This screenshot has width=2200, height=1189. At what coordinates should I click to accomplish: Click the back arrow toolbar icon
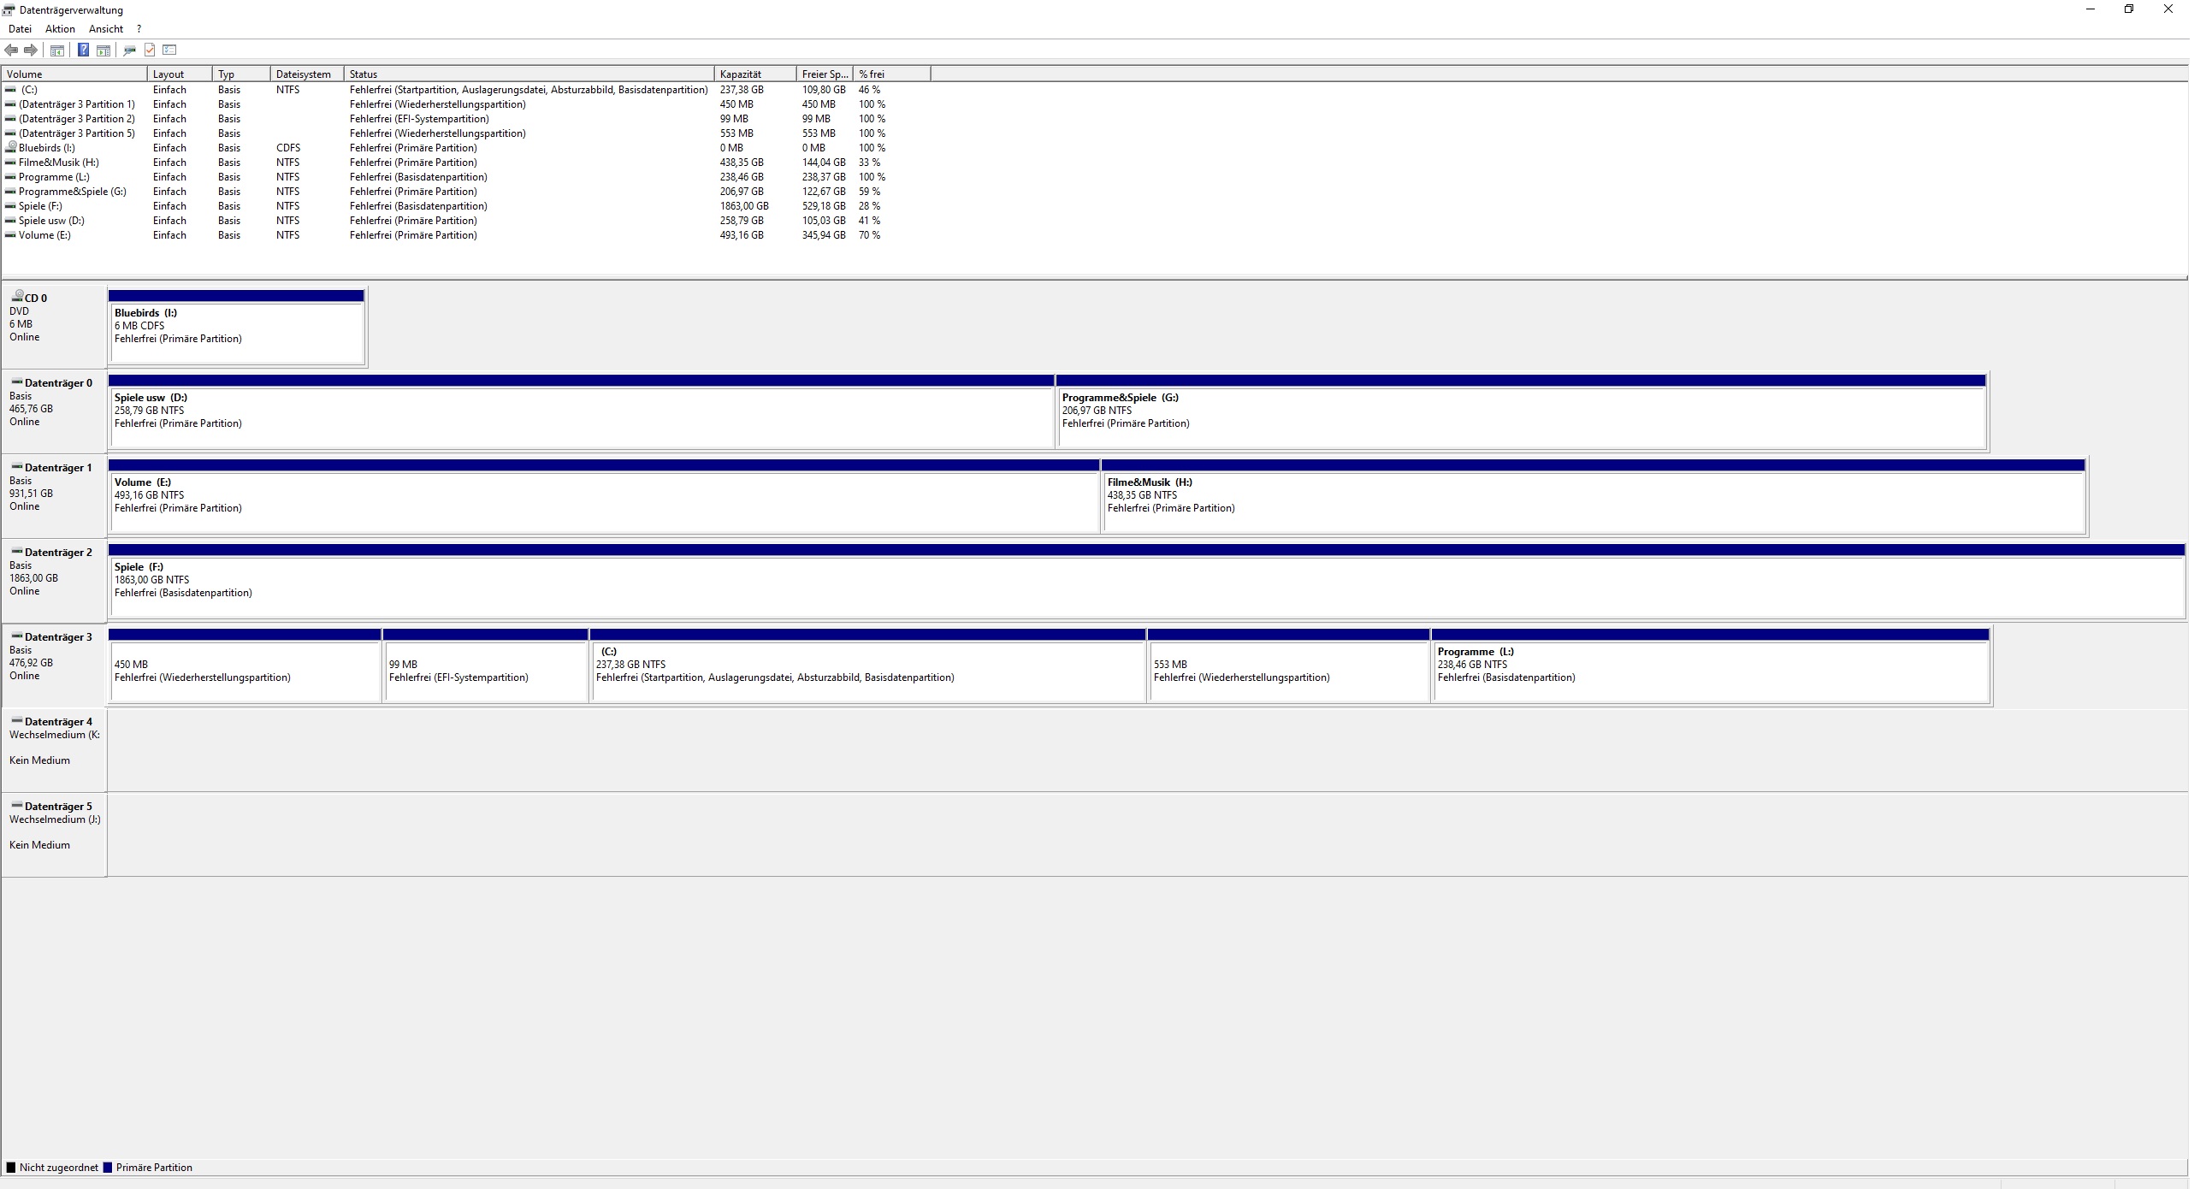tap(11, 50)
